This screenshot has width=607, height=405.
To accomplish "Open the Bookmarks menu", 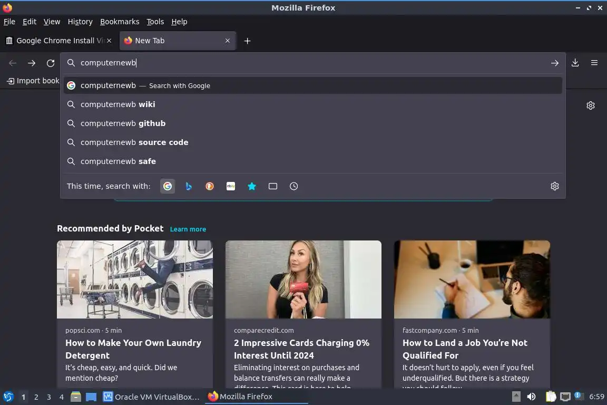I will click(x=120, y=22).
